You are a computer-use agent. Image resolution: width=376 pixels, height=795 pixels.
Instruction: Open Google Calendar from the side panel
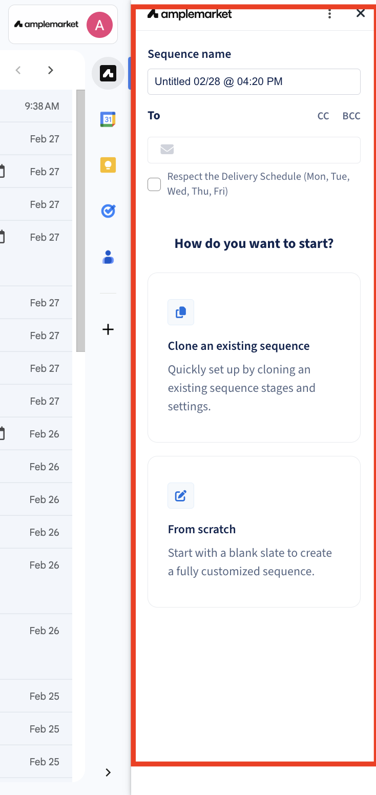click(108, 119)
